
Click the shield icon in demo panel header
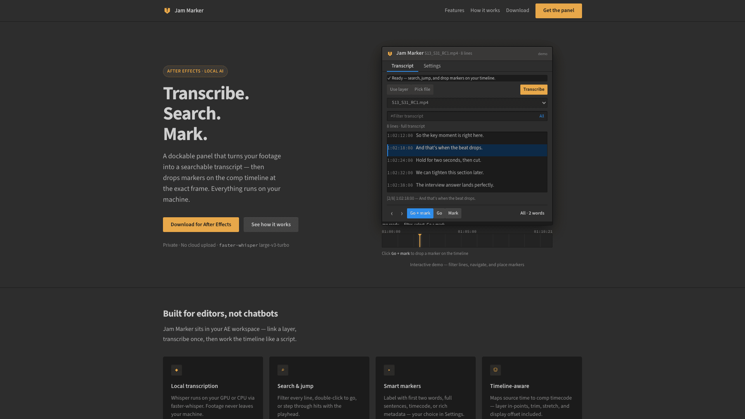(390, 54)
